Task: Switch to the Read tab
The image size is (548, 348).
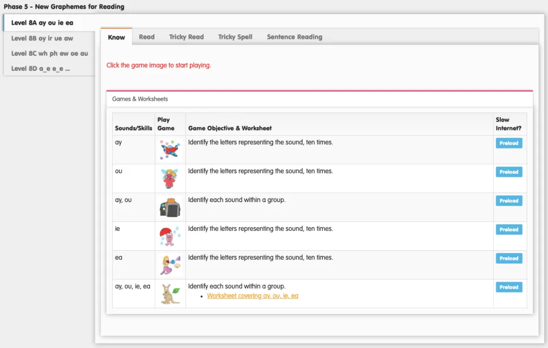Action: click(147, 37)
